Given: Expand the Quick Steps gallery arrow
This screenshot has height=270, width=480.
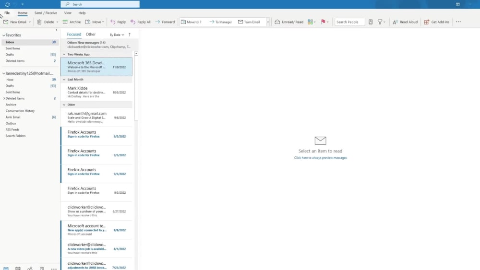Looking at the screenshot, I should (268, 22).
